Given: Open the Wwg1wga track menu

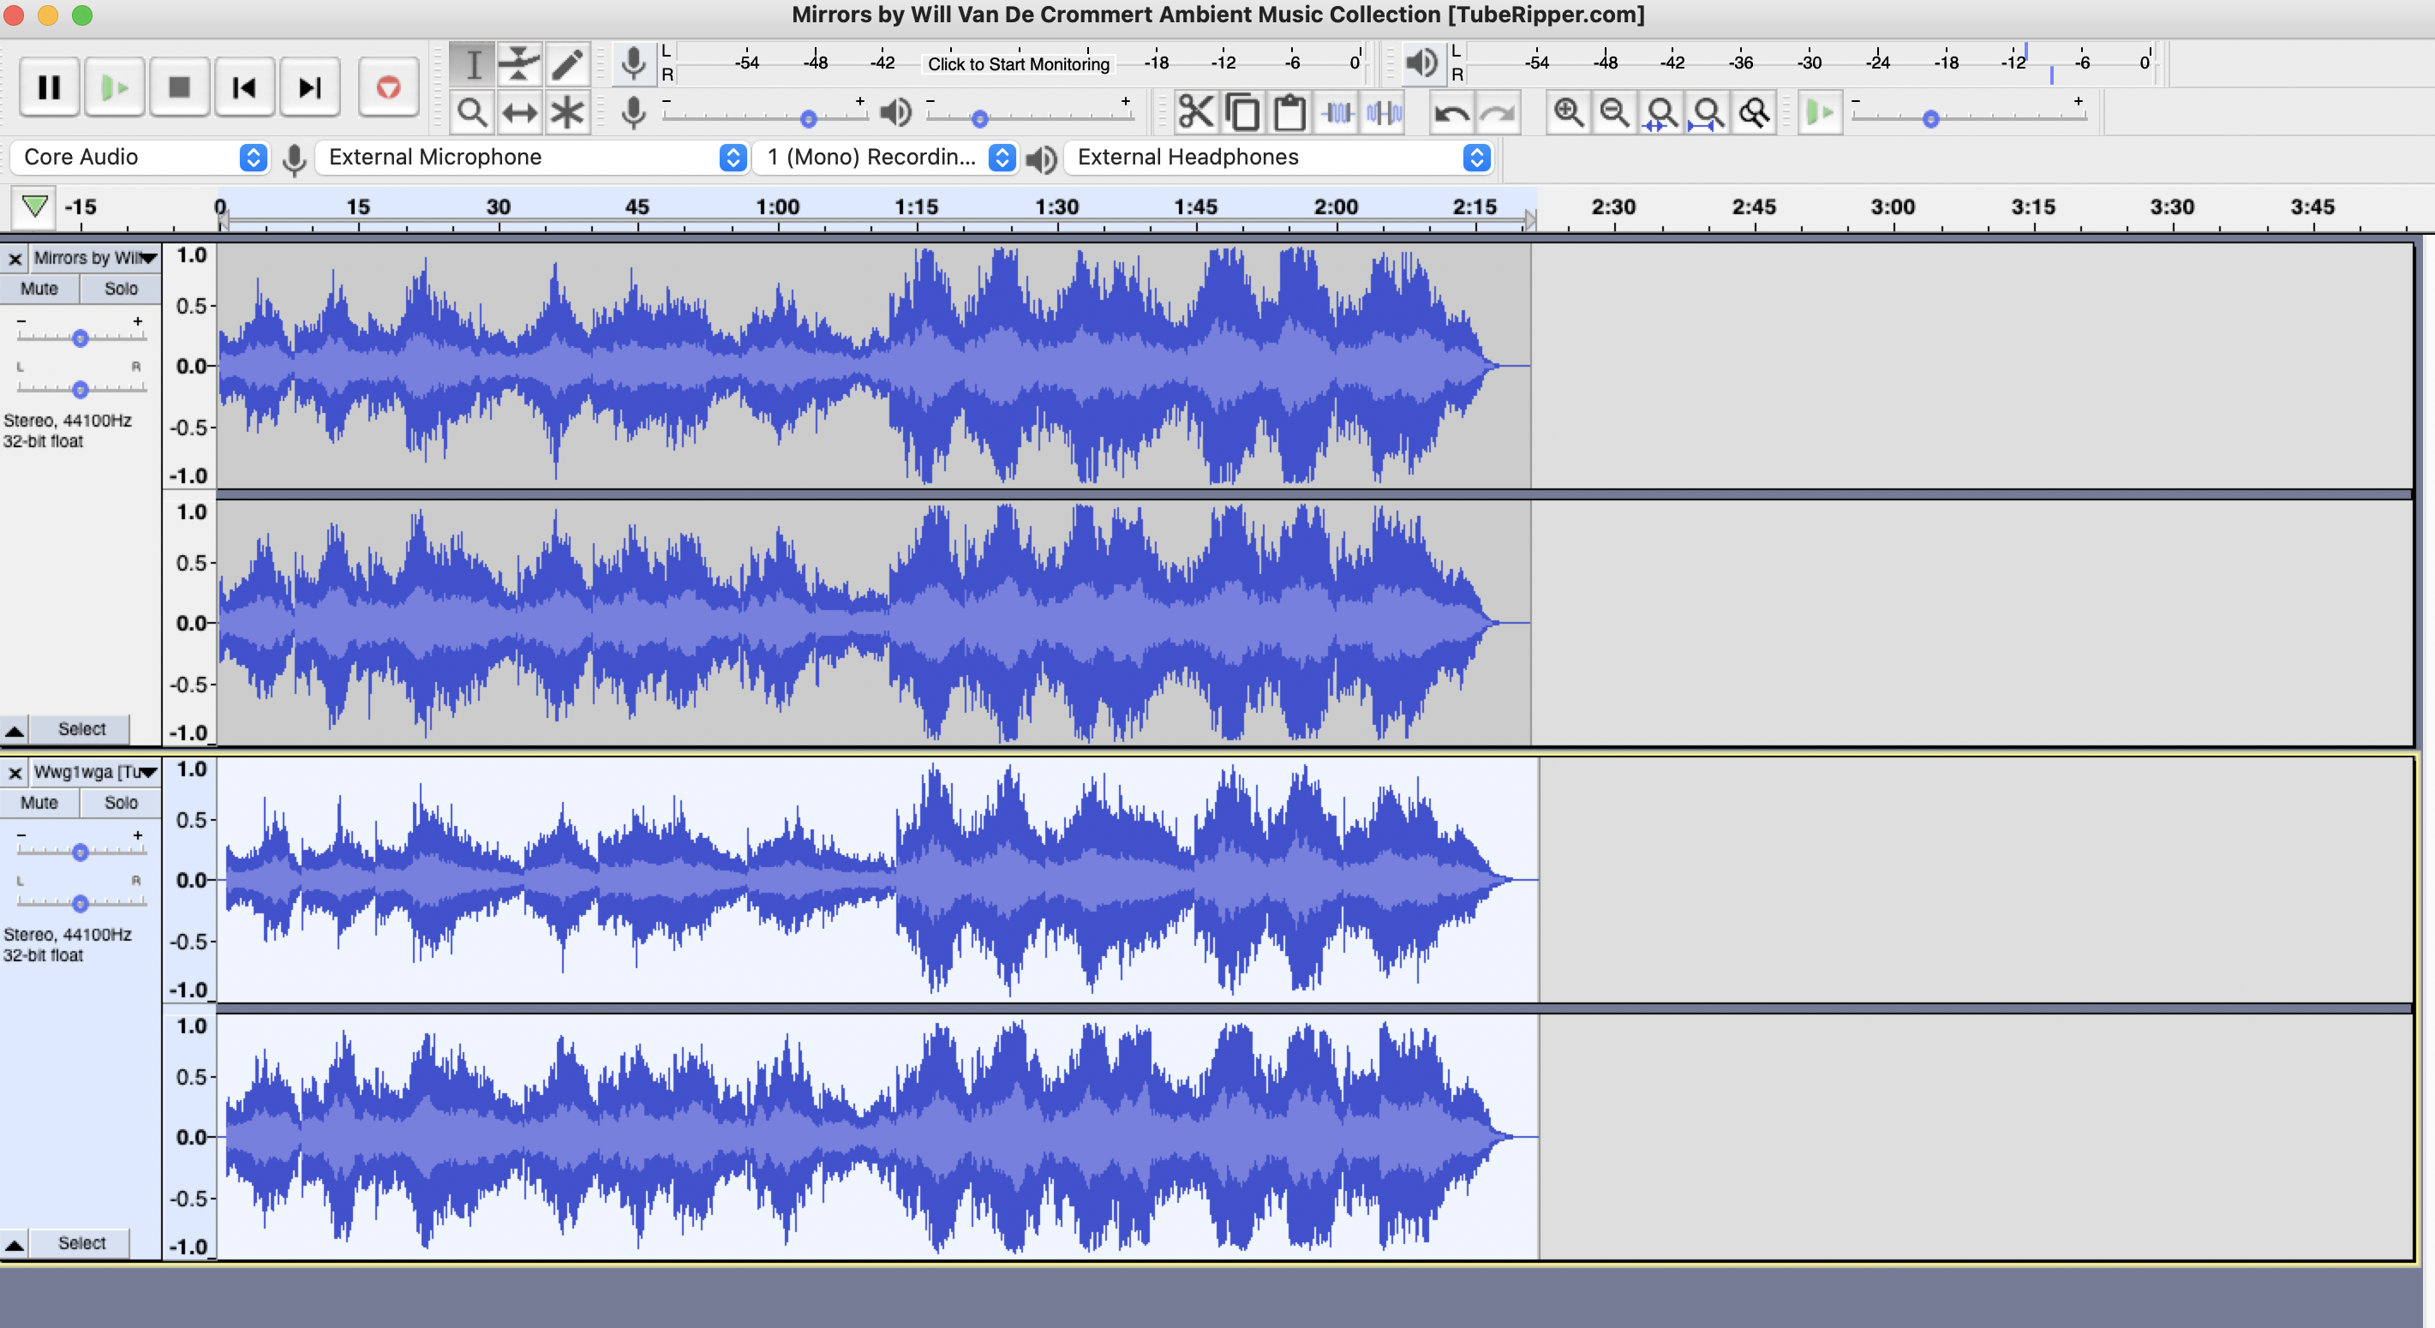Looking at the screenshot, I should 148,771.
